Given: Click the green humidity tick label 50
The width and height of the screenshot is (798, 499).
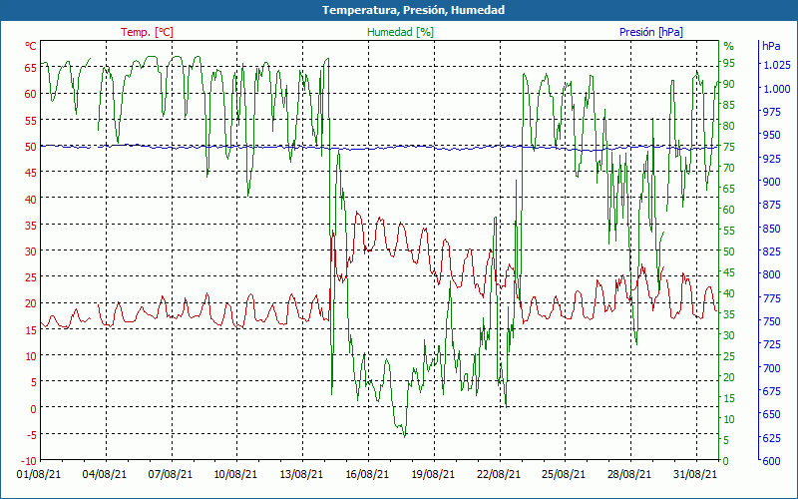Looking at the screenshot, I should 729,251.
